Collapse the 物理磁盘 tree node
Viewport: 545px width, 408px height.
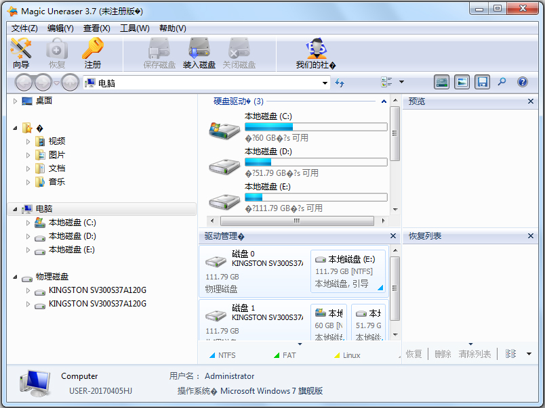pos(15,277)
